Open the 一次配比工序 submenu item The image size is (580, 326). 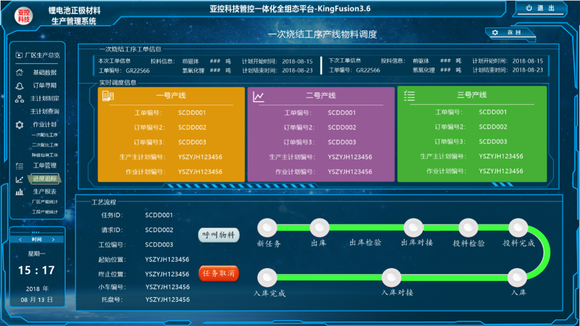click(x=45, y=135)
